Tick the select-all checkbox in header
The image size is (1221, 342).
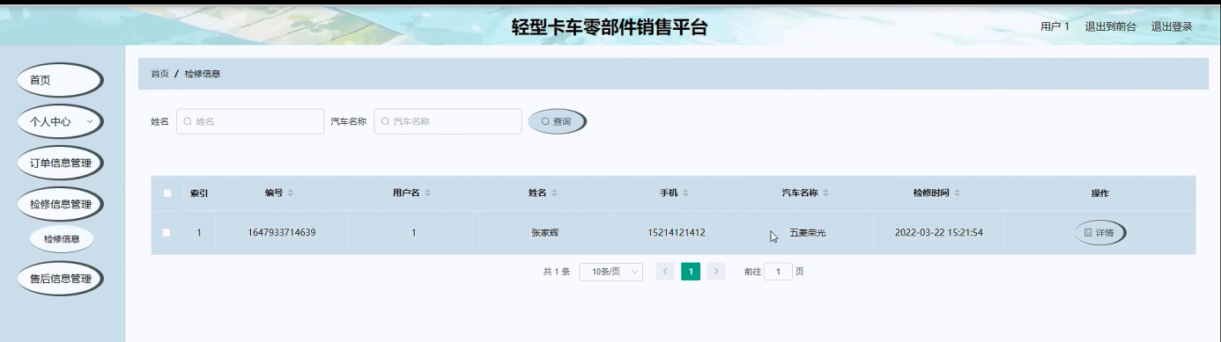167,193
